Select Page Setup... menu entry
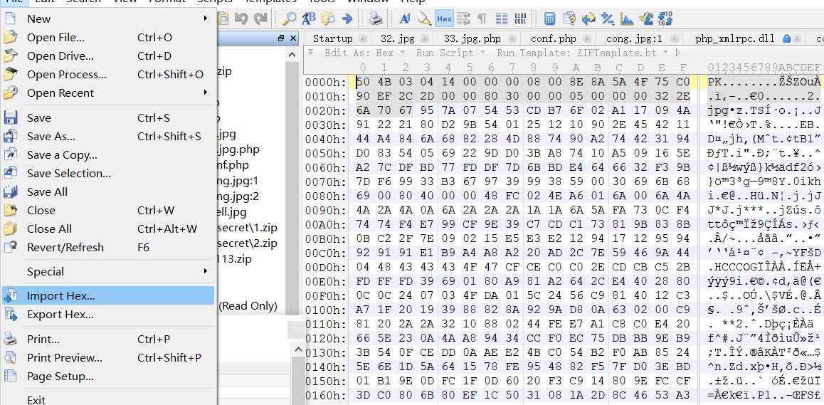 (108, 377)
